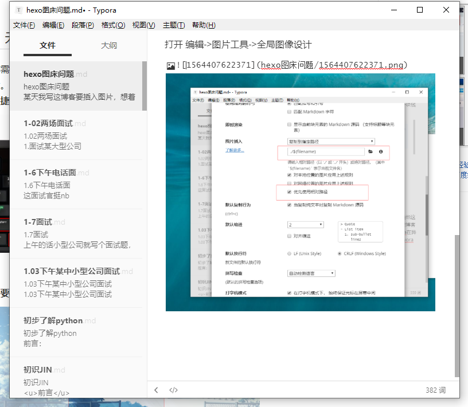Click the embedded settings screenshot image
Image resolution: width=468 pixels, height=407 pixels.
pos(301,192)
